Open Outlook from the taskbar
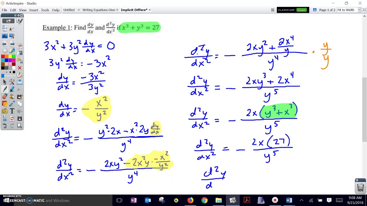 click(x=148, y=200)
